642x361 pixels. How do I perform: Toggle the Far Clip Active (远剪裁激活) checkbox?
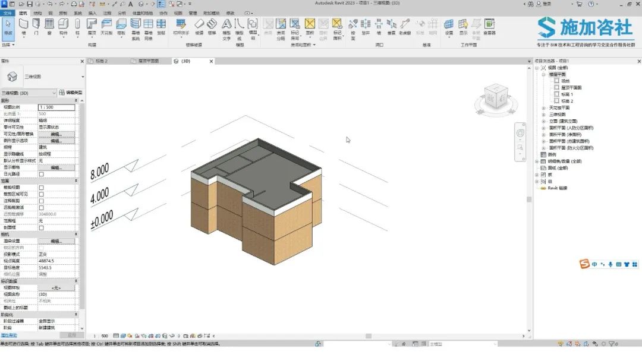coord(42,208)
